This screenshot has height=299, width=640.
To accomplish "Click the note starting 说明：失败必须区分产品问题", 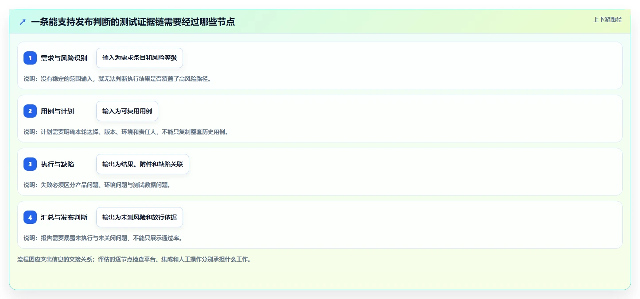I will [x=98, y=185].
